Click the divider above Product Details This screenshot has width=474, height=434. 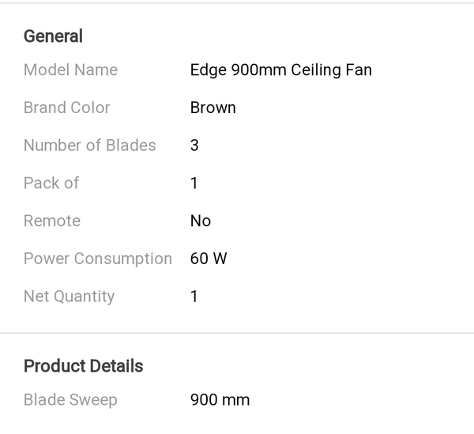coord(237,333)
